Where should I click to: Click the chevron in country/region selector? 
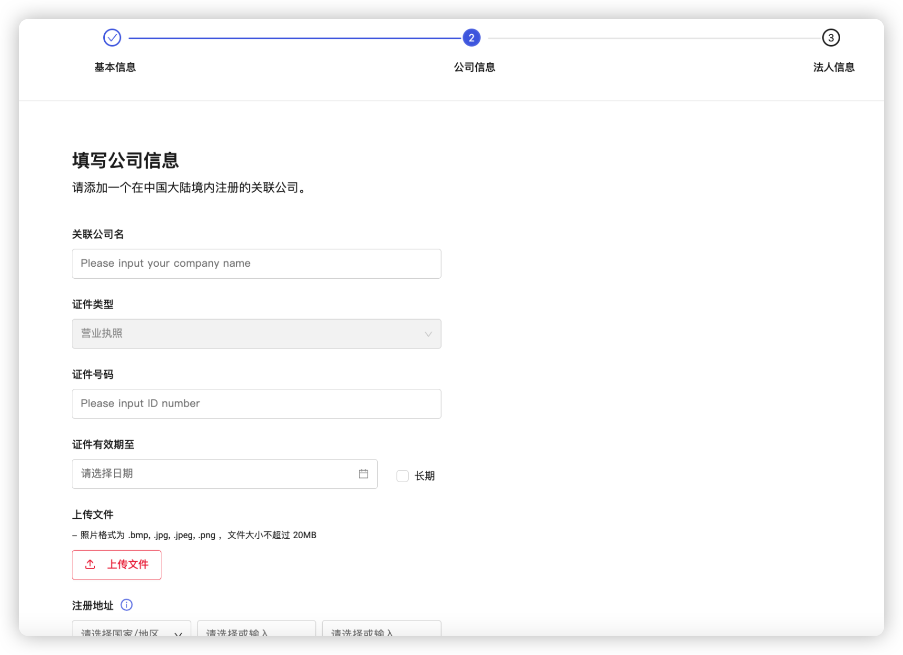(177, 634)
